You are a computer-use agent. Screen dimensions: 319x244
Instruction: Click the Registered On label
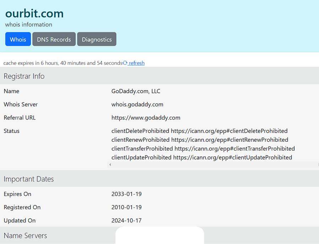pos(22,207)
